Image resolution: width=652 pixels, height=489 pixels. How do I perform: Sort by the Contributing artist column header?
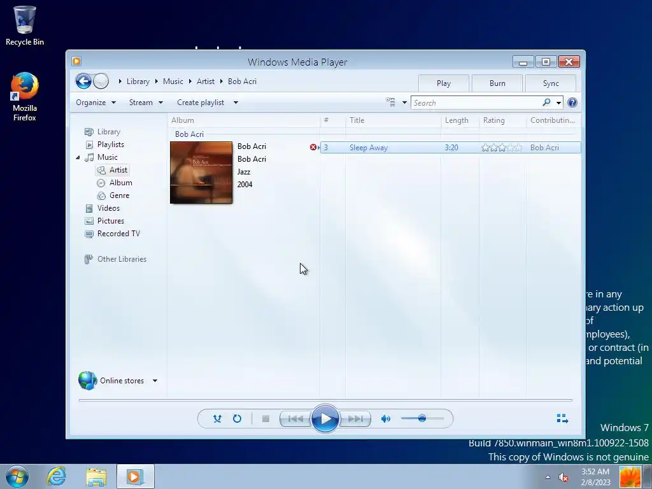pyautogui.click(x=553, y=120)
